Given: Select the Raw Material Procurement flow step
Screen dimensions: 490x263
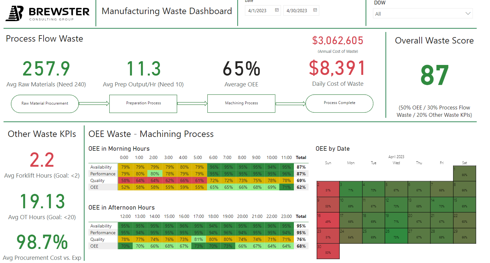Looking at the screenshot, I should [45, 103].
